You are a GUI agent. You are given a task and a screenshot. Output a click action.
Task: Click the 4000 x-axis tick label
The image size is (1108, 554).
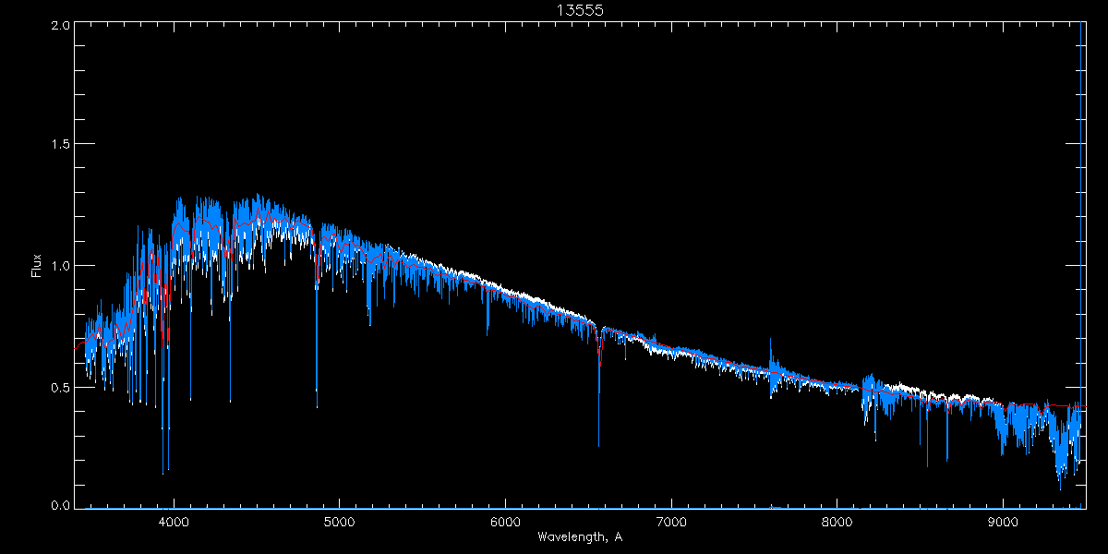(x=174, y=520)
